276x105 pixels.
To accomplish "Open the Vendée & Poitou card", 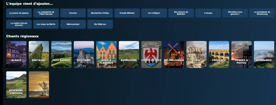I will point(241,55).
